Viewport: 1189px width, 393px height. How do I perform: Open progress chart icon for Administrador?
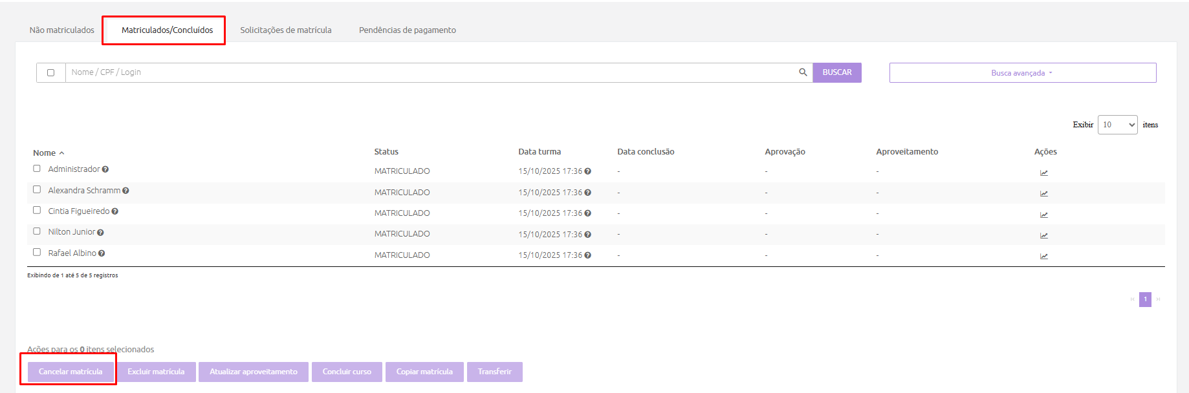1043,173
